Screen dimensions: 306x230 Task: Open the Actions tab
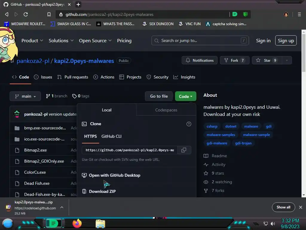[104, 77]
